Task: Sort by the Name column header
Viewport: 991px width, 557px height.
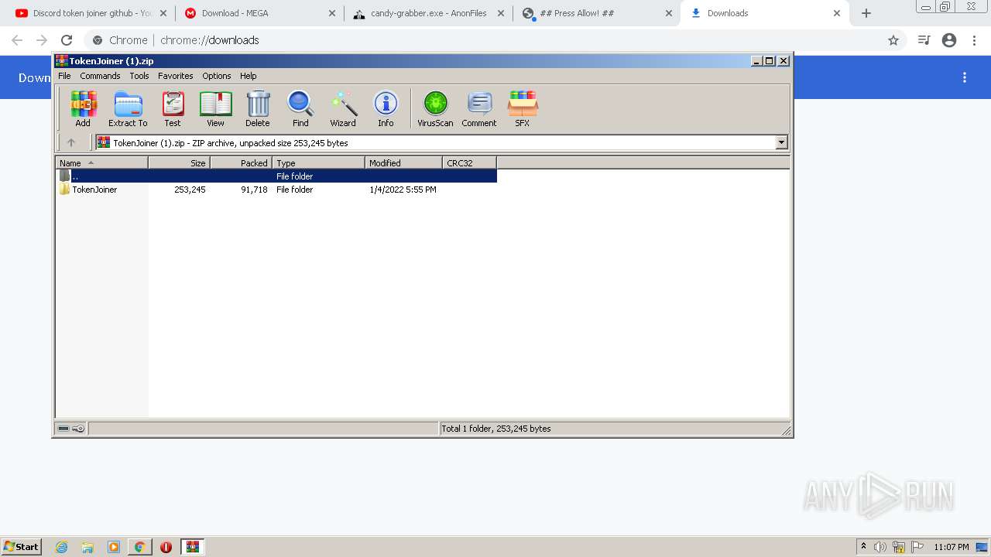Action: pos(101,162)
